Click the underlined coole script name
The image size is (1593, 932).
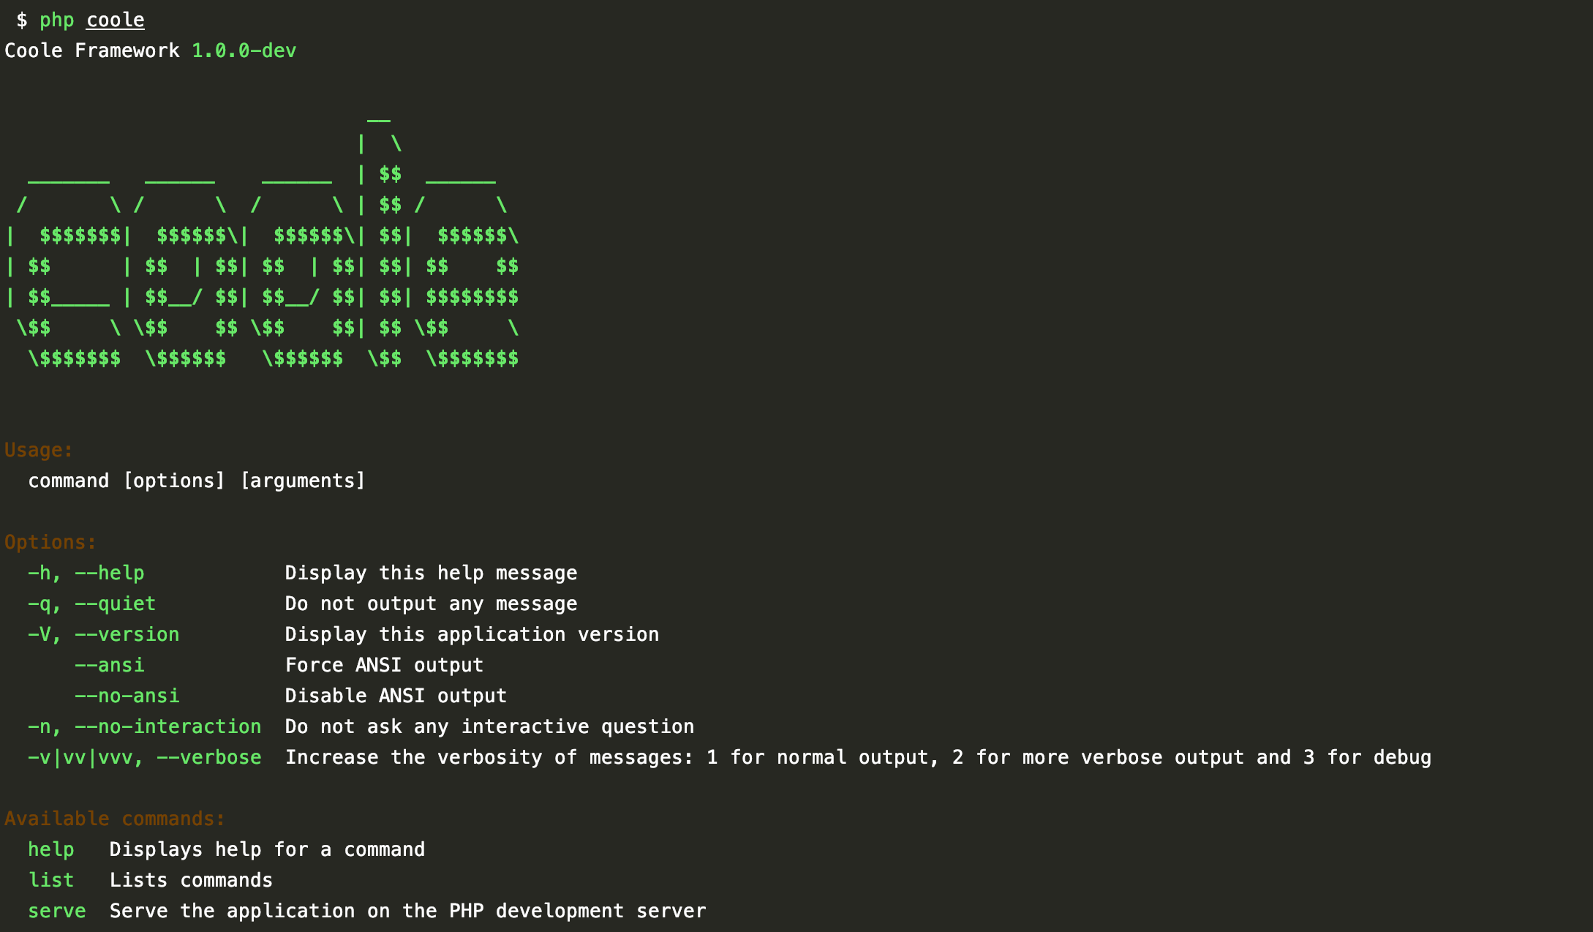point(115,20)
